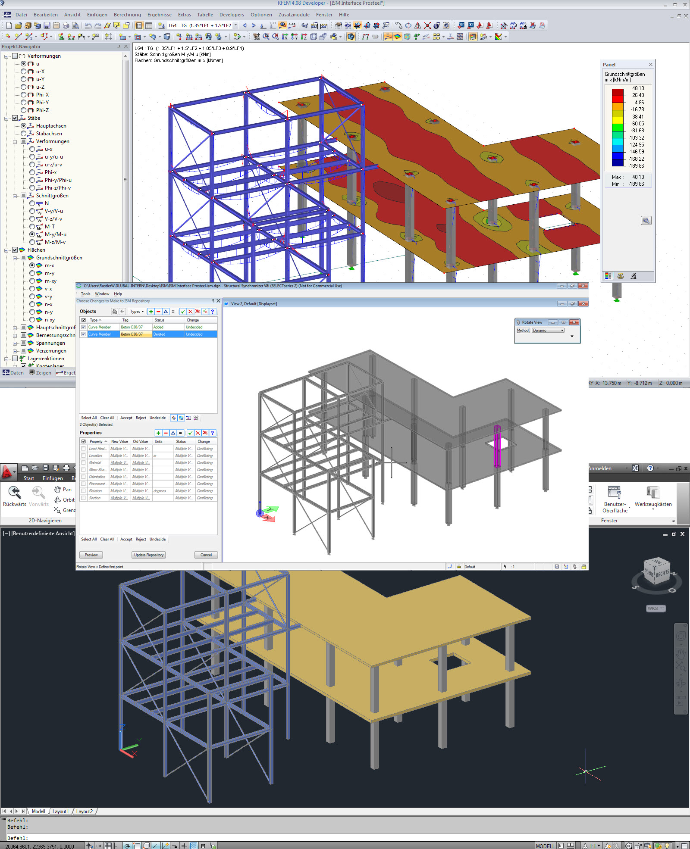Click the Save icon in RFEM toolbar
Image resolution: width=690 pixels, height=849 pixels.
point(47,25)
